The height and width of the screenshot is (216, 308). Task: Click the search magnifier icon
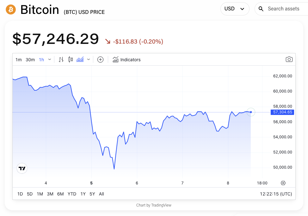(x=261, y=9)
